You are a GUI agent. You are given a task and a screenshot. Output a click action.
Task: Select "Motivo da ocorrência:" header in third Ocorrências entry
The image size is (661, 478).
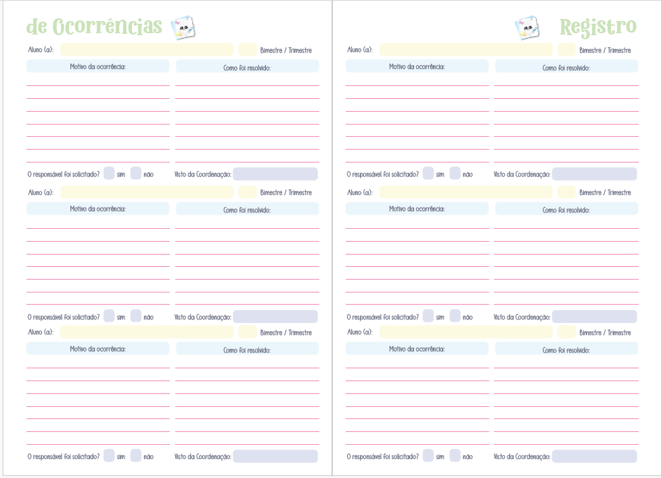point(98,349)
